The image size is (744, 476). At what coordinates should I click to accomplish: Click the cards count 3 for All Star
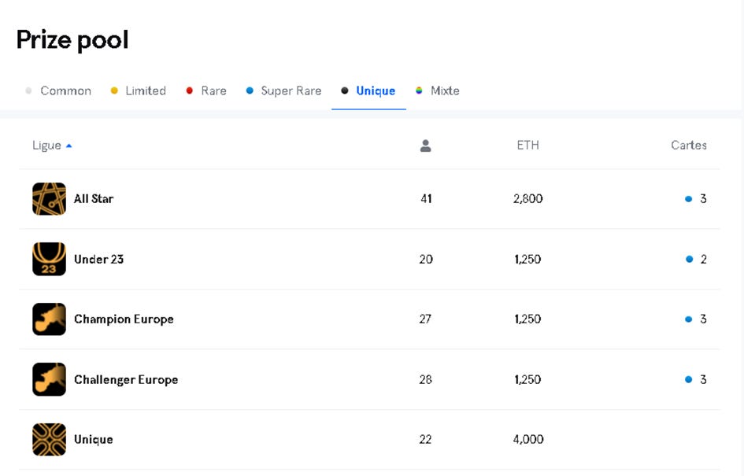pyautogui.click(x=703, y=198)
